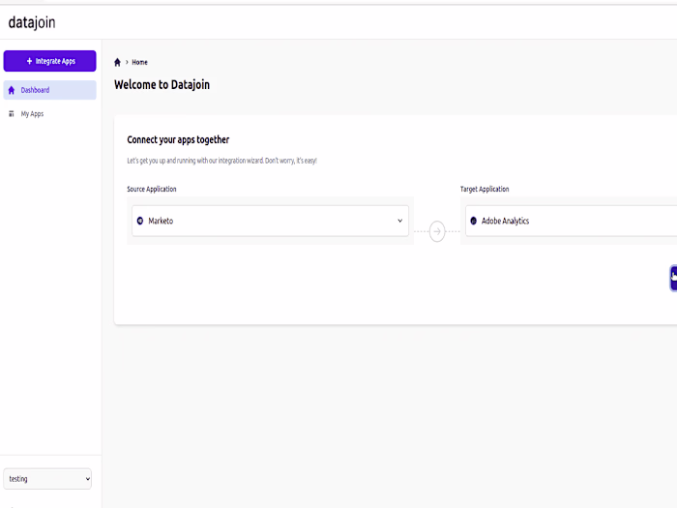Screen dimensions: 677x508
Task: Click the breadcrumb chevron separator
Action: pos(127,62)
